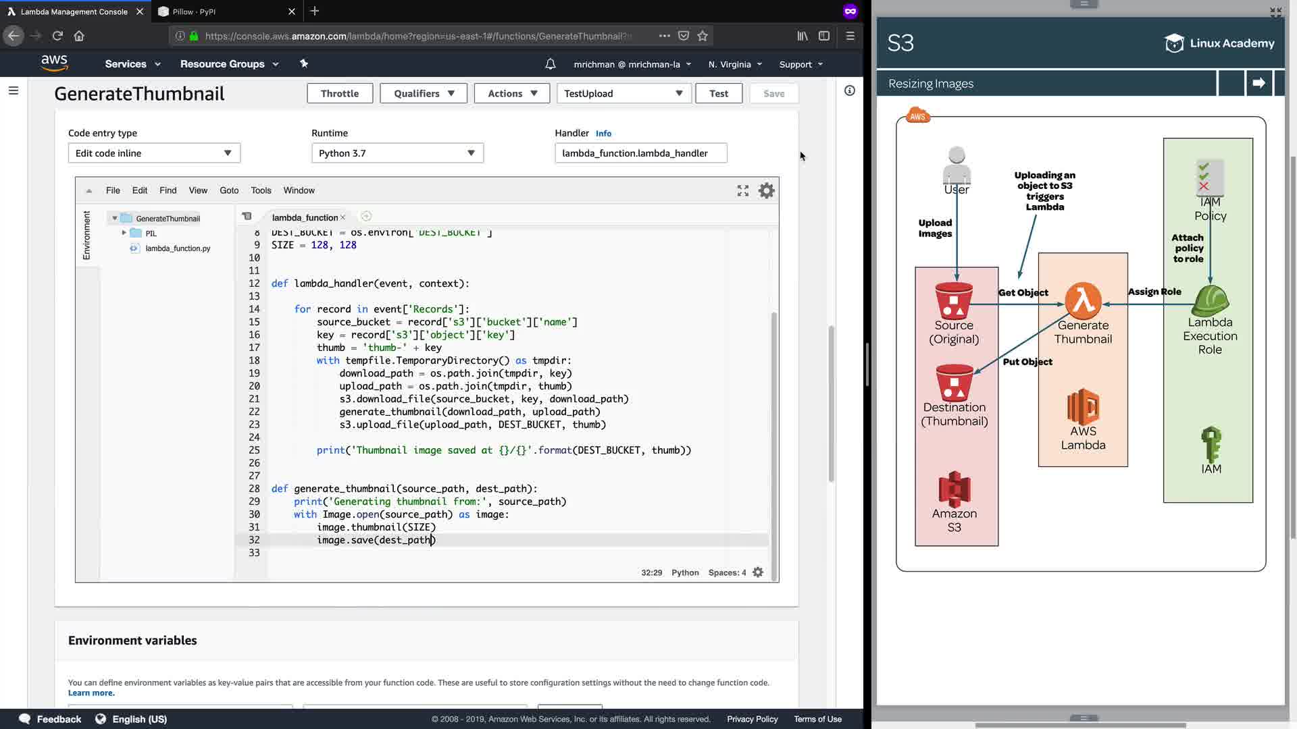Expand the PIL folder
1297x729 pixels.
click(124, 233)
